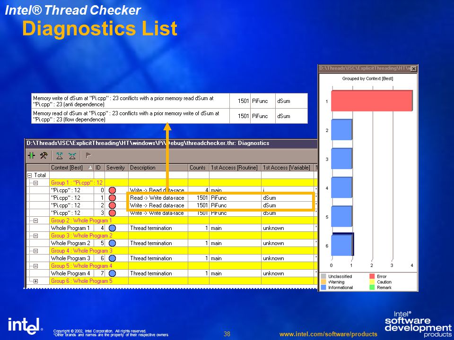Collapse the Total tree node
454x340 pixels.
click(x=29, y=175)
